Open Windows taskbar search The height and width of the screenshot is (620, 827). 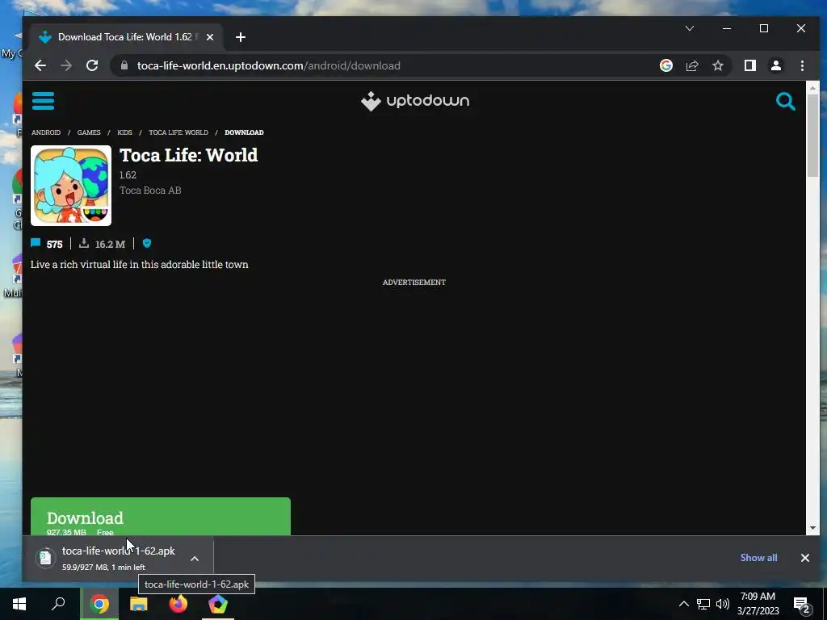click(58, 604)
